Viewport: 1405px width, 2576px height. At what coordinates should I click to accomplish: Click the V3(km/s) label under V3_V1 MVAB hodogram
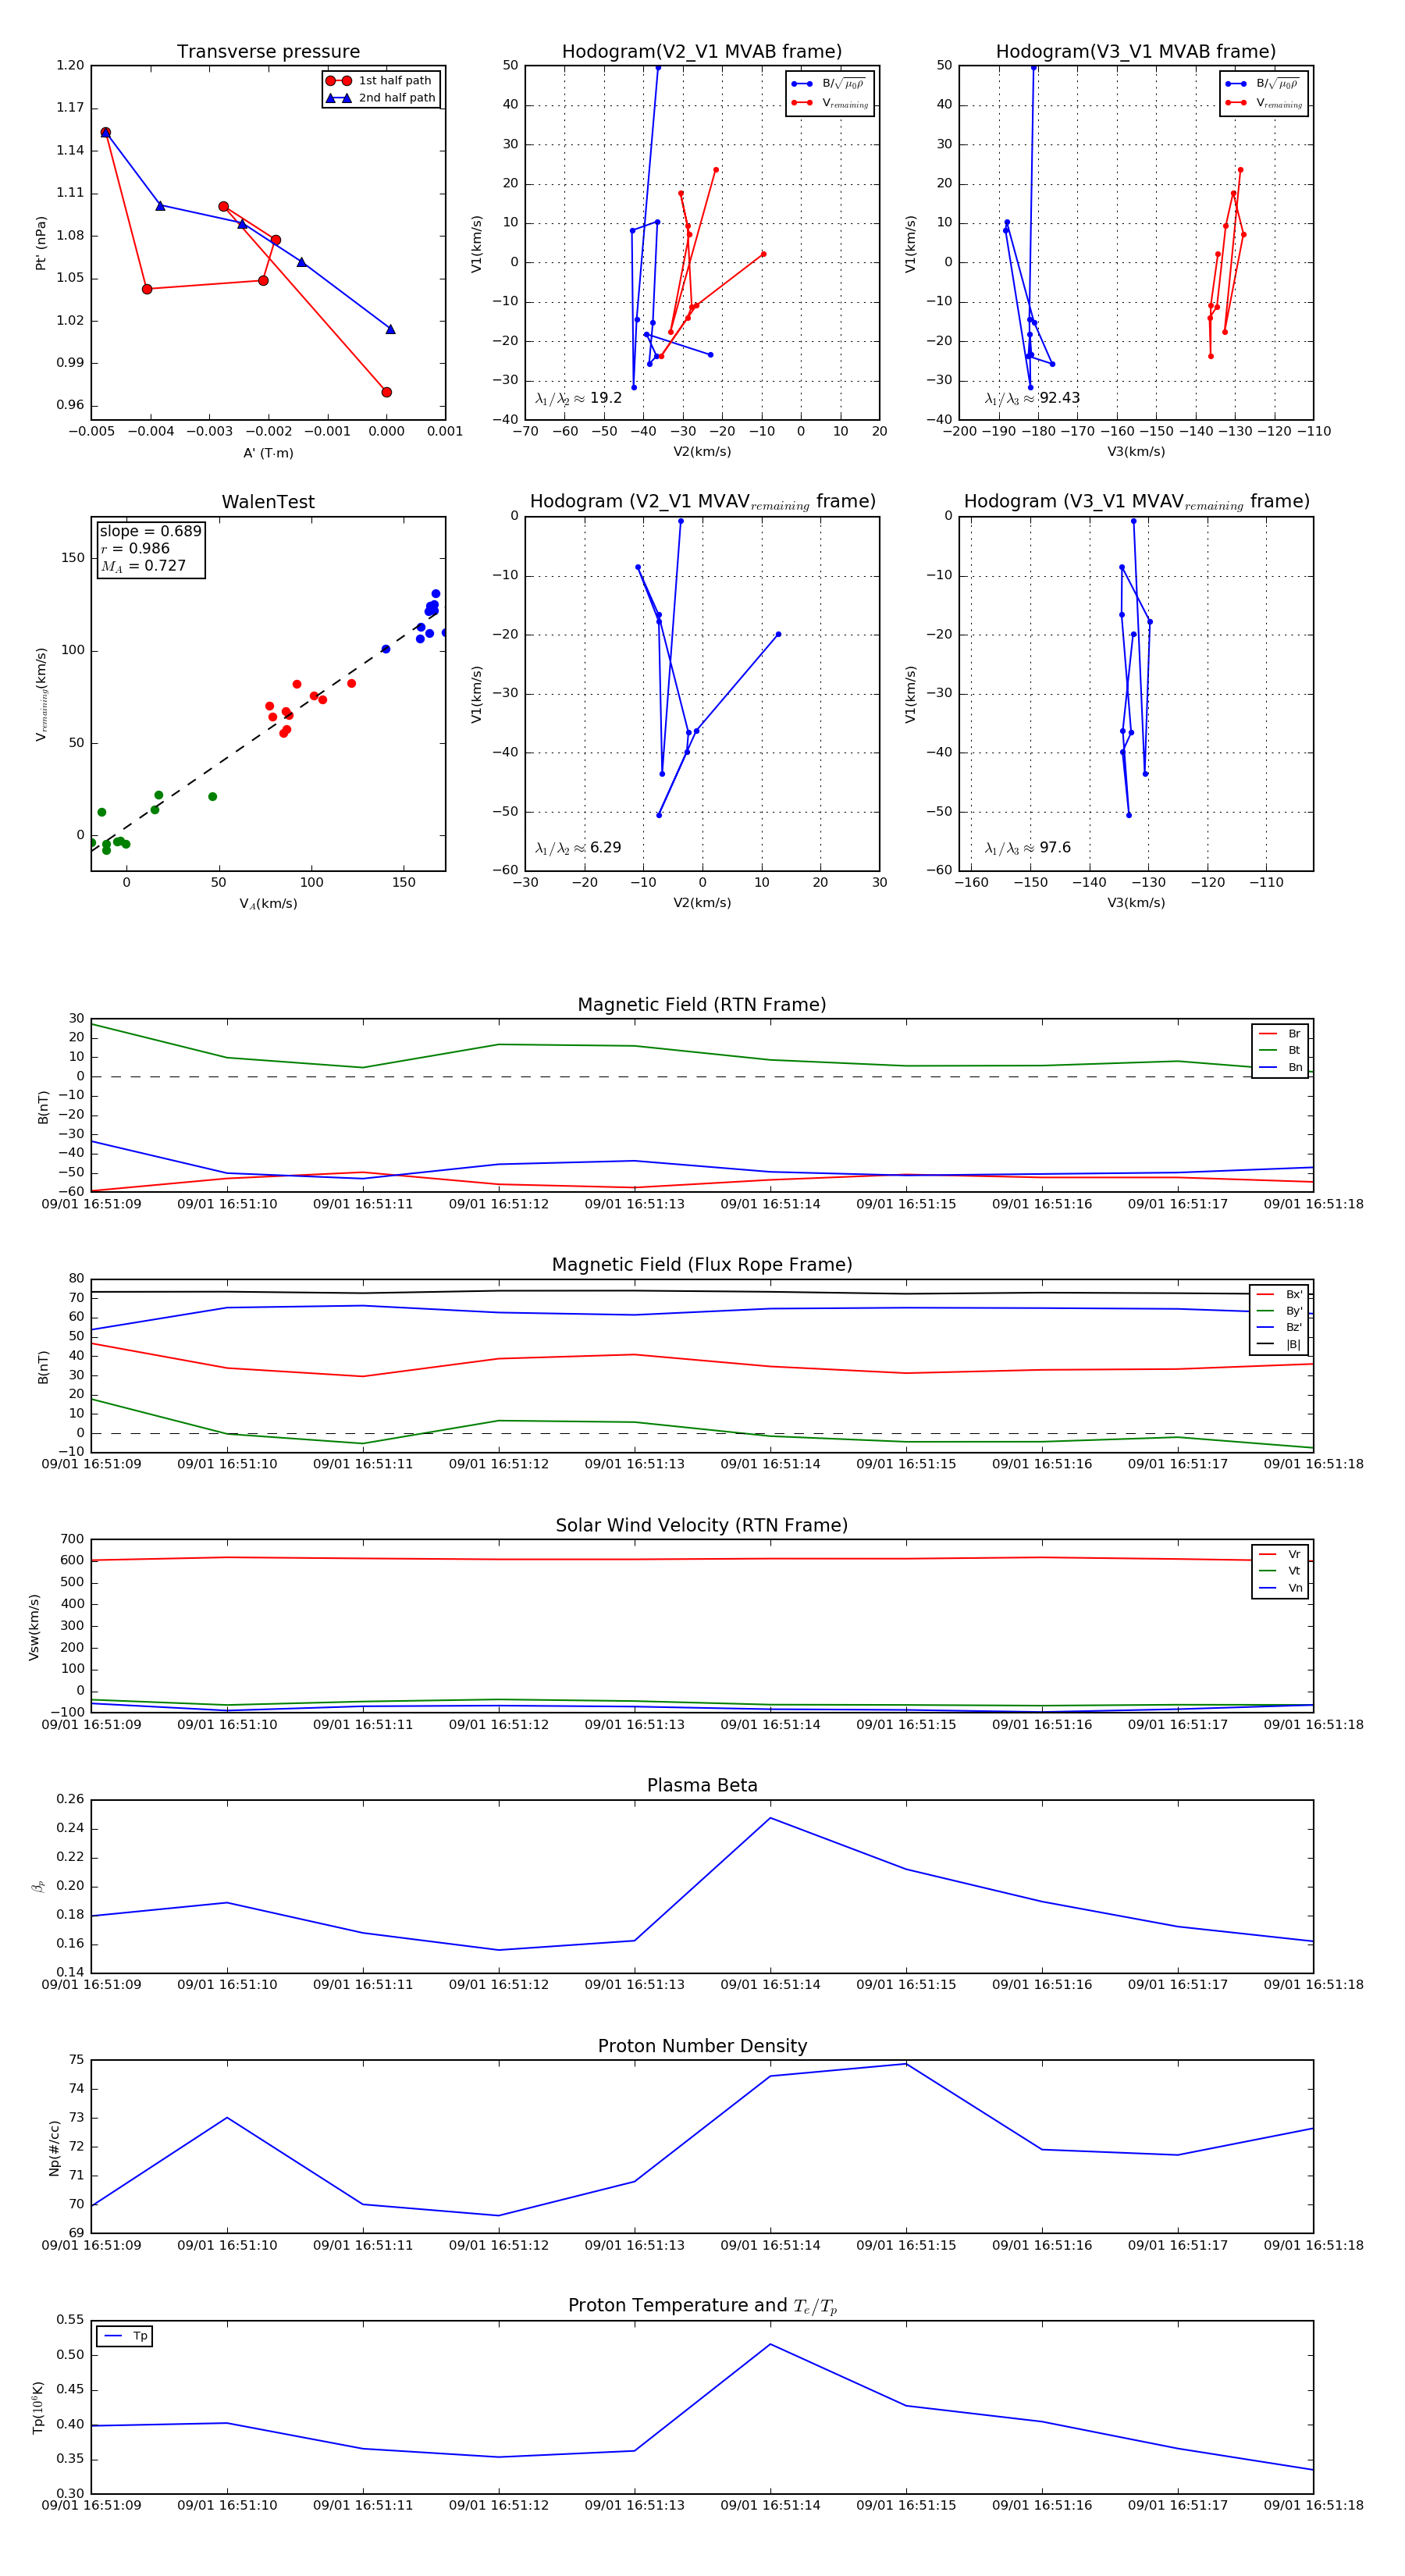click(1136, 452)
